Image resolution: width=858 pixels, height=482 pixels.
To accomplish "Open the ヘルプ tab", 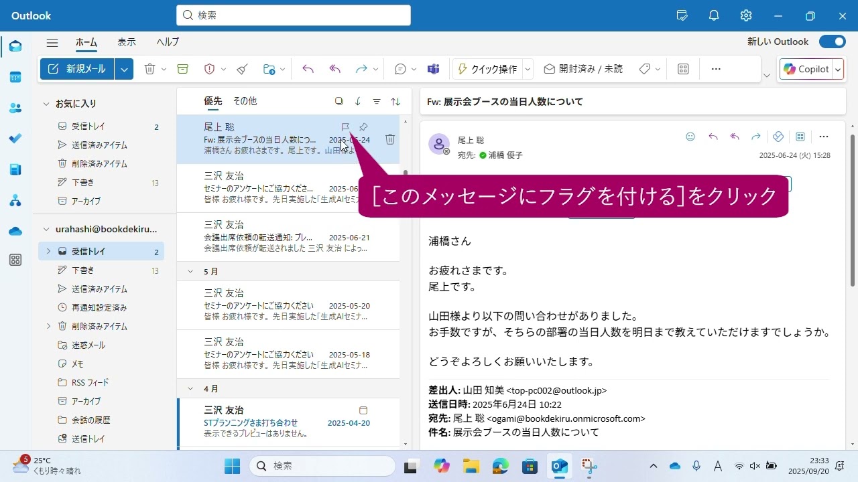I will [x=168, y=42].
